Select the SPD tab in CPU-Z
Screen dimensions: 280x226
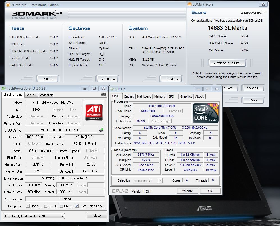171,96
